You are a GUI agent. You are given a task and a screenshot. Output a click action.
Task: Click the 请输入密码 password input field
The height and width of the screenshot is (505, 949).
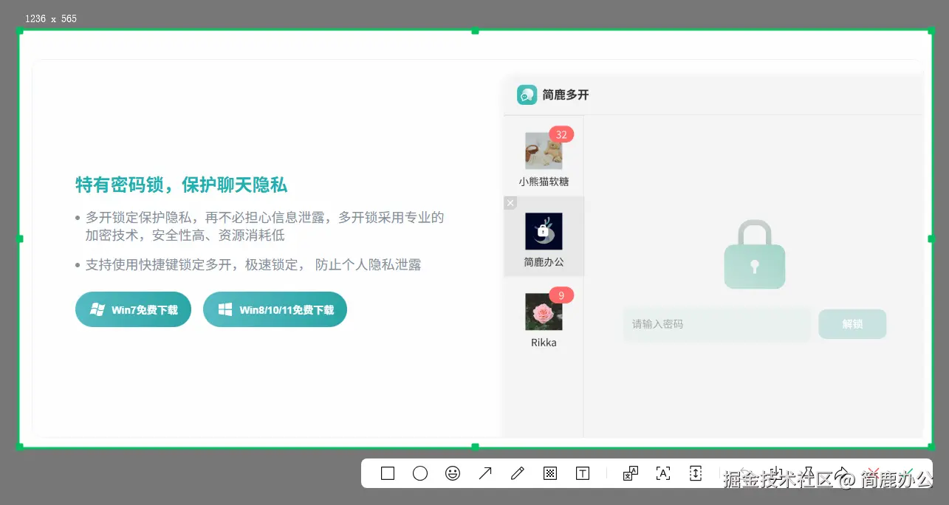point(716,323)
